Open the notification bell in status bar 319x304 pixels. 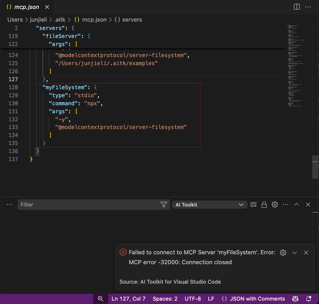pyautogui.click(x=308, y=298)
